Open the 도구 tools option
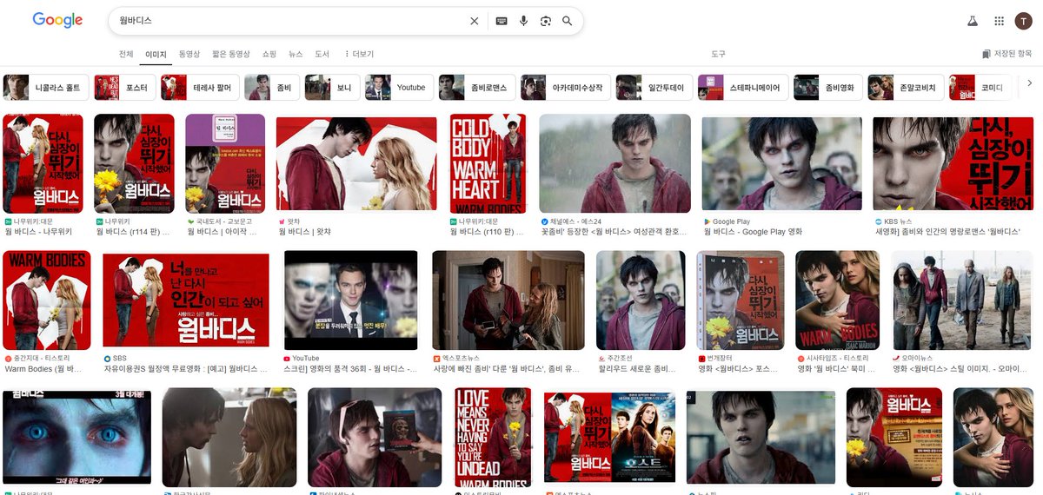This screenshot has height=495, width=1043. (x=718, y=54)
